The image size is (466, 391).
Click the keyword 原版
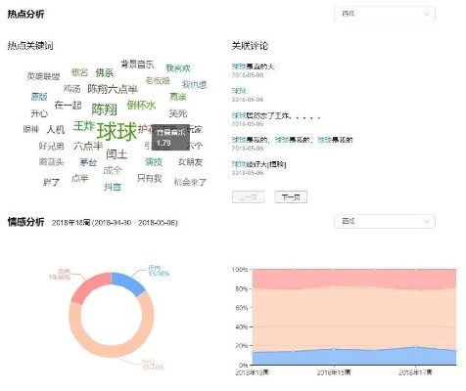[39, 97]
